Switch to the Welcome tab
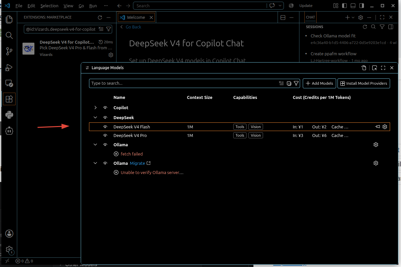 pyautogui.click(x=136, y=18)
